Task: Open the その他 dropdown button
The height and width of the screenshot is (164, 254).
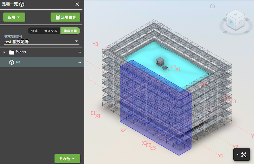Action: pyautogui.click(x=67, y=159)
